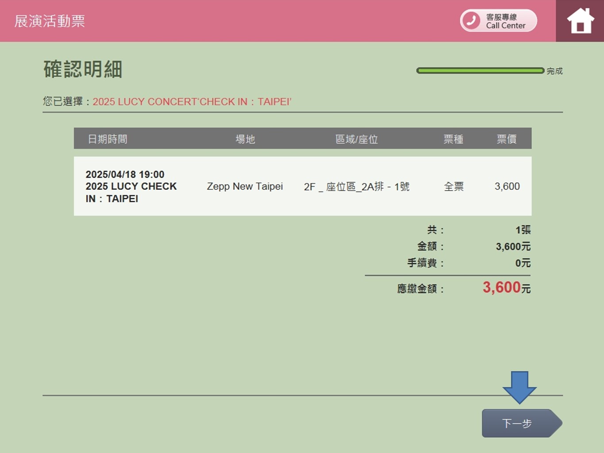Click the 票價 column header
The image size is (604, 453).
(506, 138)
